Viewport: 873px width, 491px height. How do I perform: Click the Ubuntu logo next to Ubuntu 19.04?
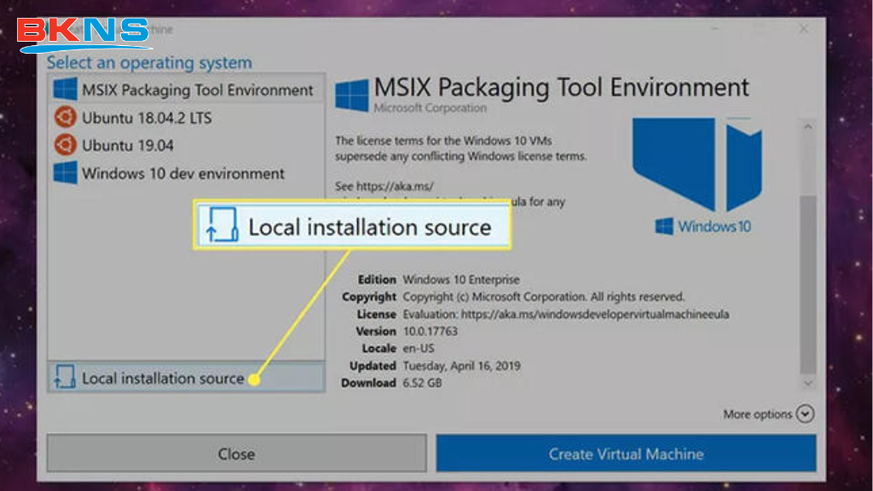click(x=65, y=145)
